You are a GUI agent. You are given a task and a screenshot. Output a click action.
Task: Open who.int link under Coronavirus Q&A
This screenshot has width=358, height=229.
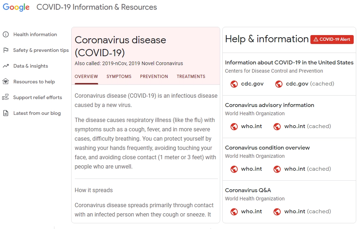(251, 211)
